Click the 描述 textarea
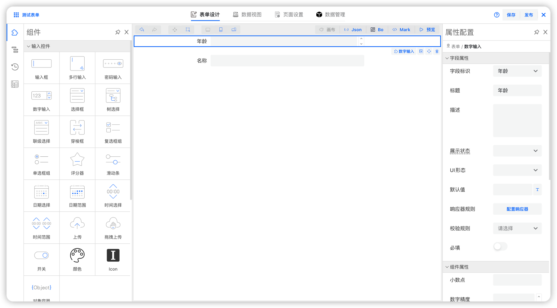557x308 pixels. click(x=517, y=121)
